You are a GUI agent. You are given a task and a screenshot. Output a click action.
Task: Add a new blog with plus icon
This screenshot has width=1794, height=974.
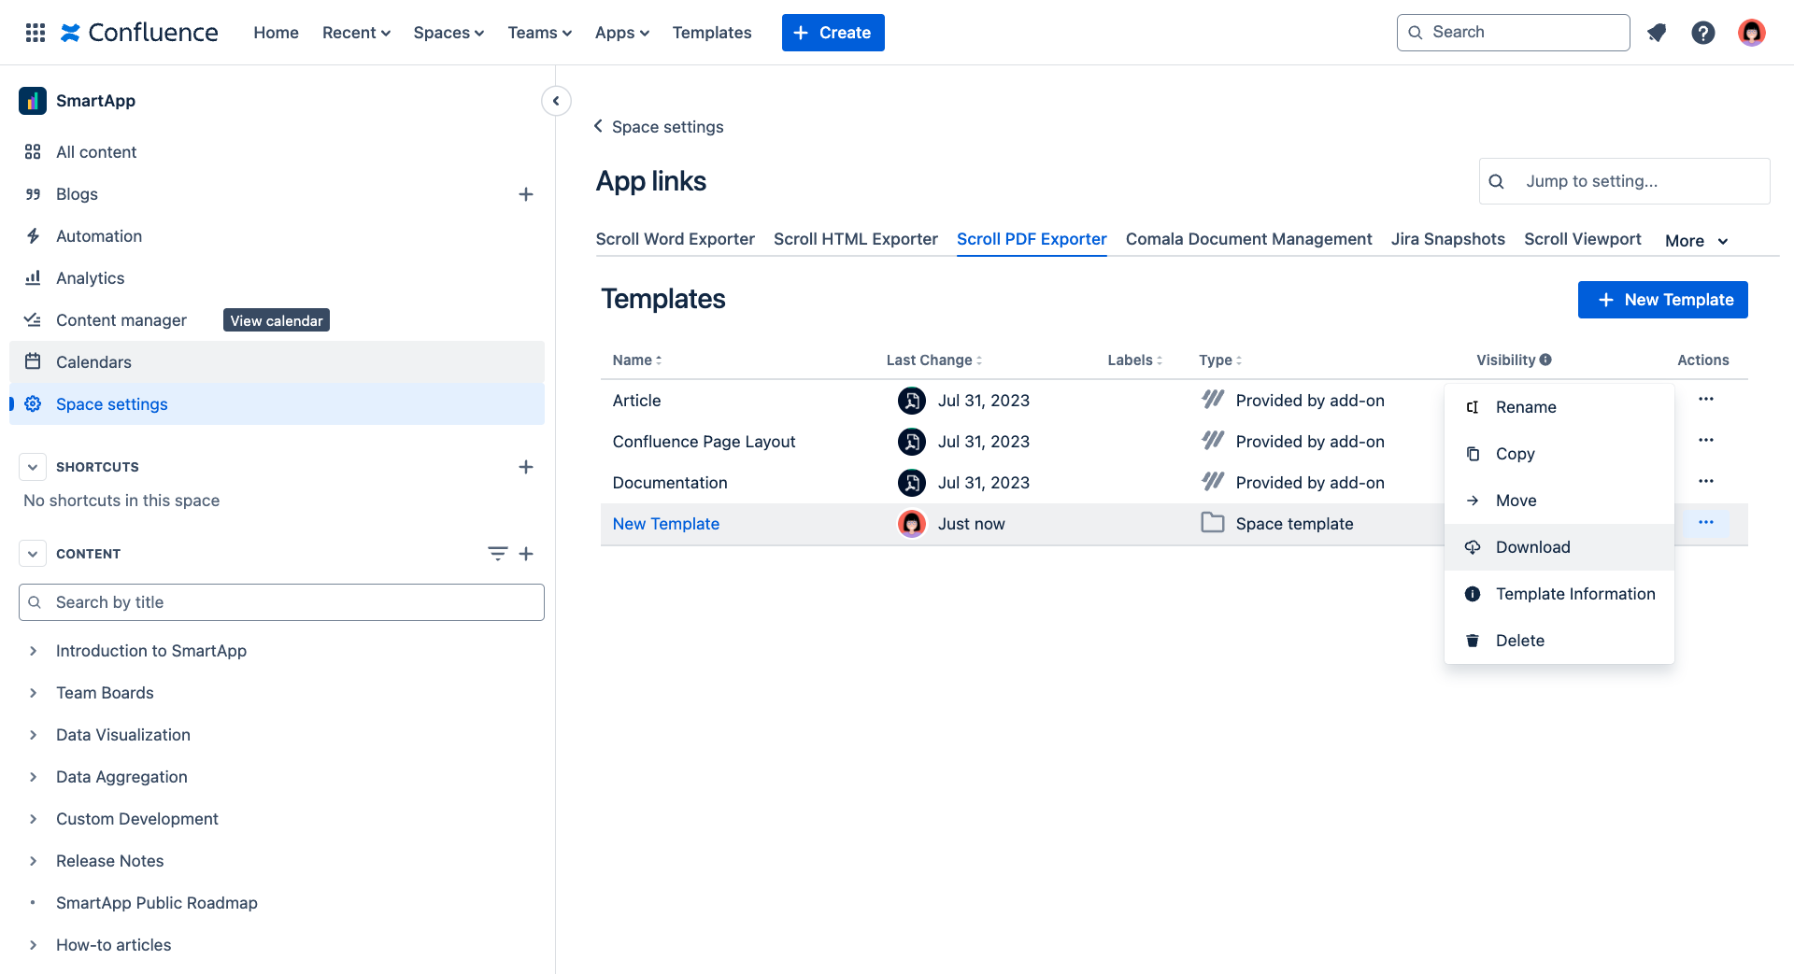pyautogui.click(x=526, y=194)
